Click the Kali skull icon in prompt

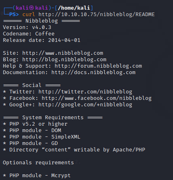click(32, 8)
